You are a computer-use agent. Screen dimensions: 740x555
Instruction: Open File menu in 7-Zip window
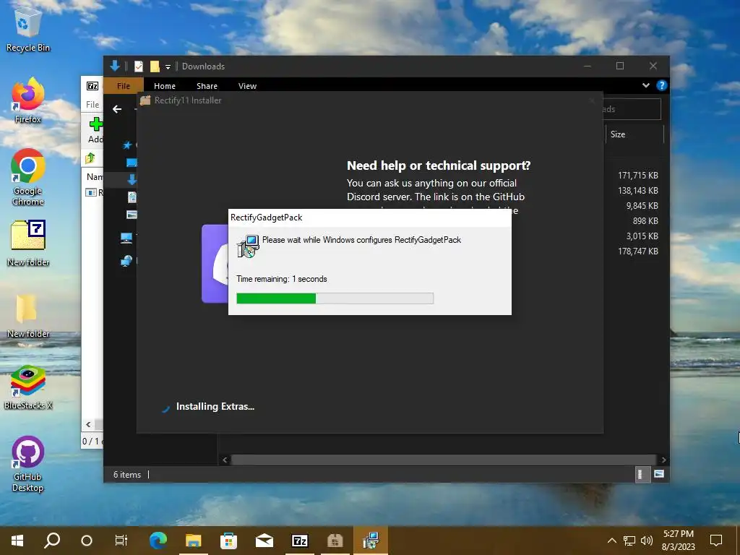click(x=92, y=104)
